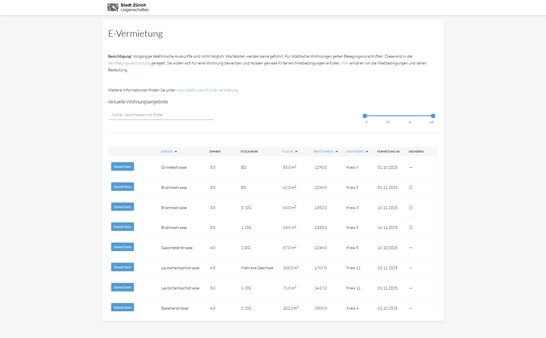Grab the left room slider handle
Viewport: 546px width, 338px height.
pyautogui.click(x=365, y=116)
